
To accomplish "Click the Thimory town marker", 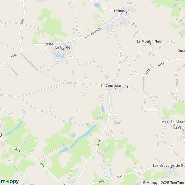I will [x=121, y=14].
